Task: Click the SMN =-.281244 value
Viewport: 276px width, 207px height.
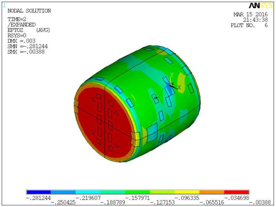Action: [28, 46]
